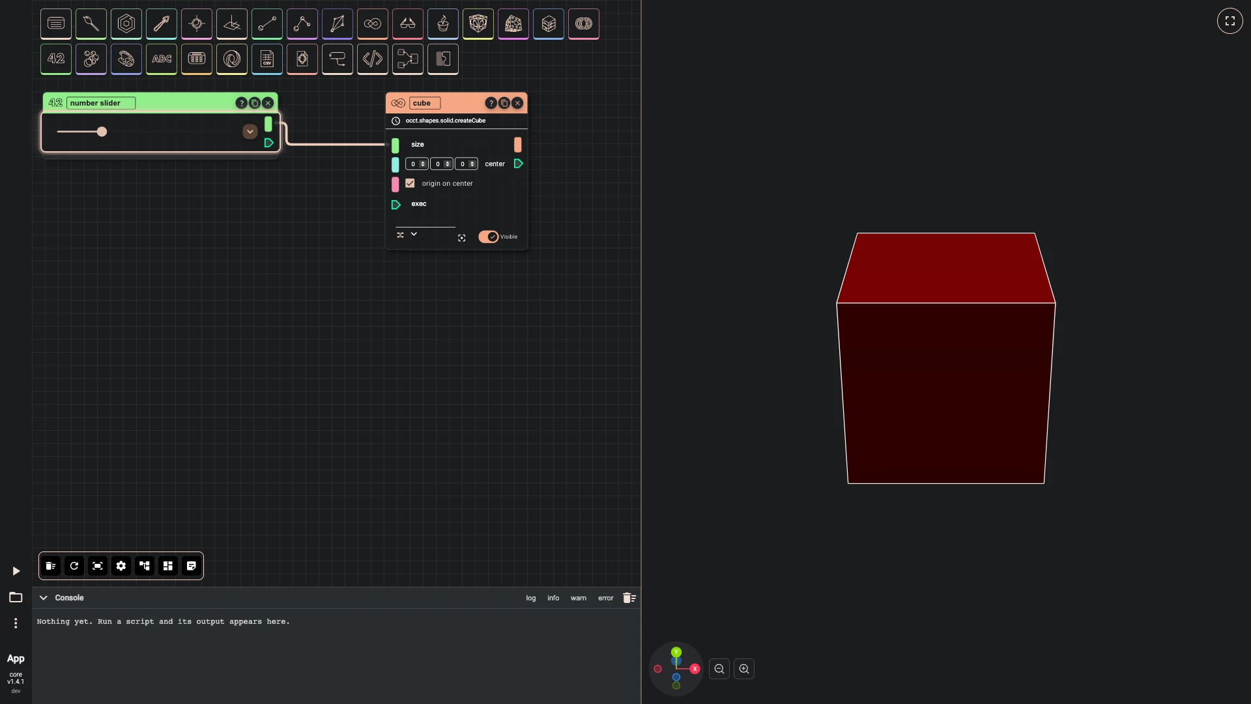Viewport: 1251px width, 704px height.
Task: Click the dashboard grid icon in bottom toolbar
Action: [x=168, y=566]
